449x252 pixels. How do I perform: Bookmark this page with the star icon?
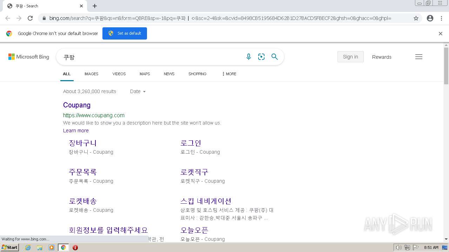tap(416, 18)
